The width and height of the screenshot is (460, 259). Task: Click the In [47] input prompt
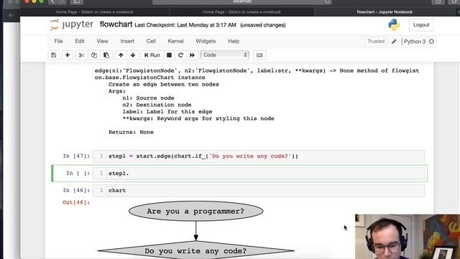click(76, 156)
